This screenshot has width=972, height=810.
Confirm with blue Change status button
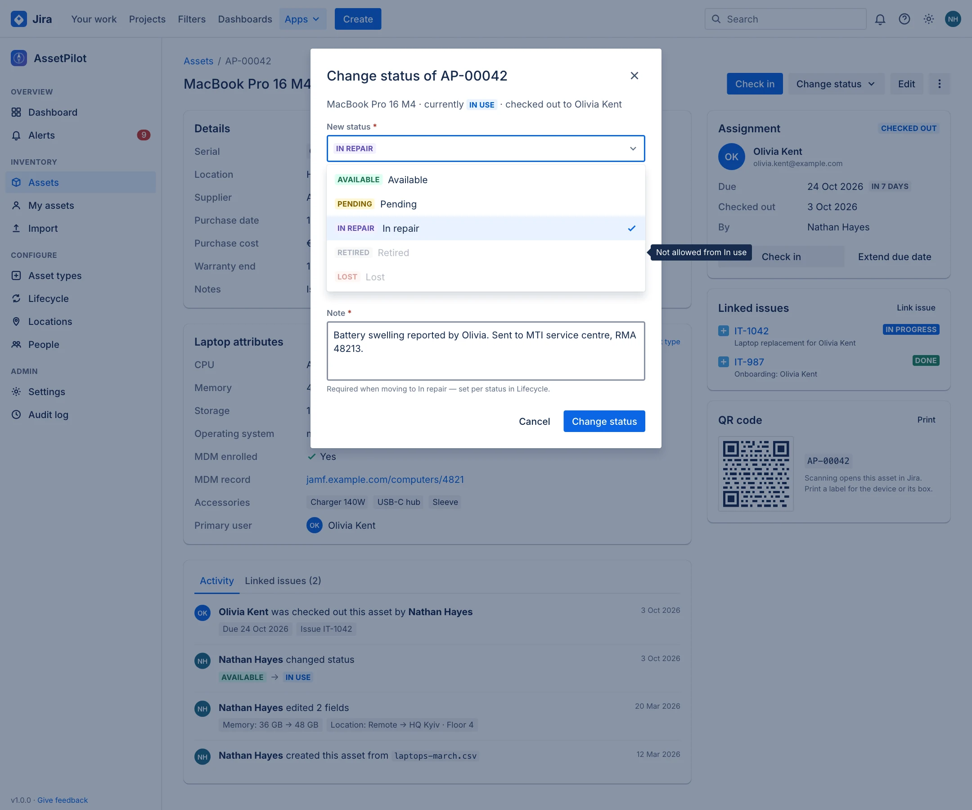click(604, 421)
